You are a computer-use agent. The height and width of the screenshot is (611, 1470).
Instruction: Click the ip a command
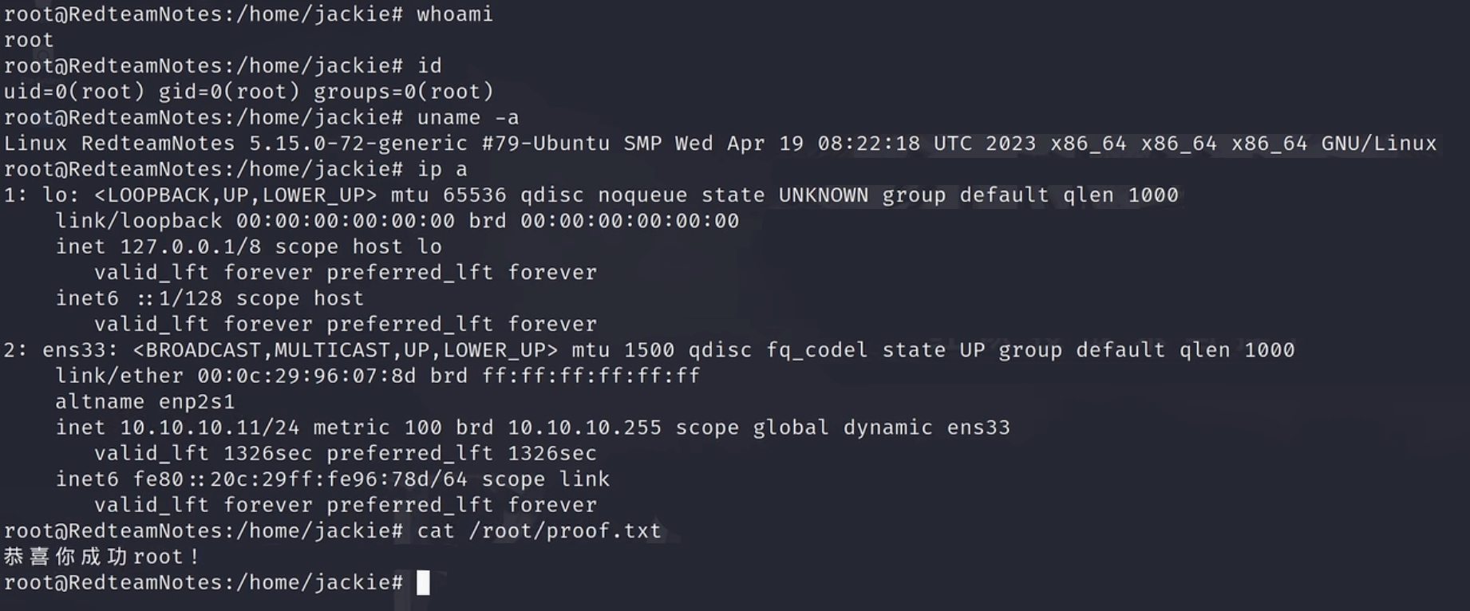[x=442, y=169]
